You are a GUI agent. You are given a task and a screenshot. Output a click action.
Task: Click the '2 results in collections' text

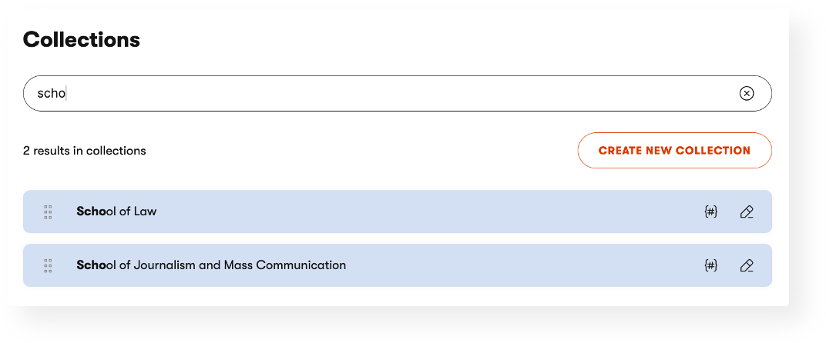85,151
